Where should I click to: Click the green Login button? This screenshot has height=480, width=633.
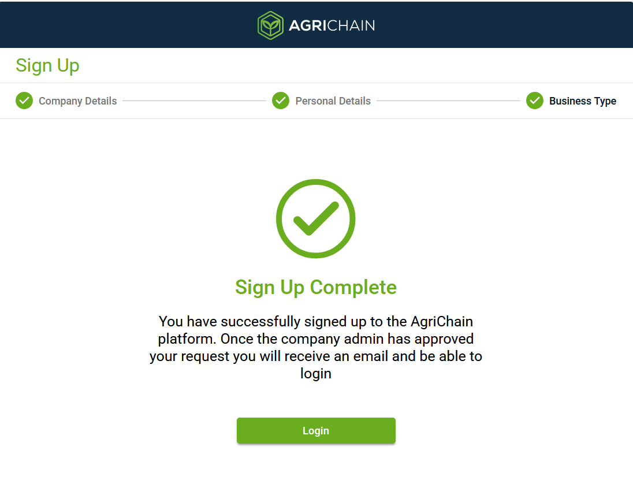(316, 431)
